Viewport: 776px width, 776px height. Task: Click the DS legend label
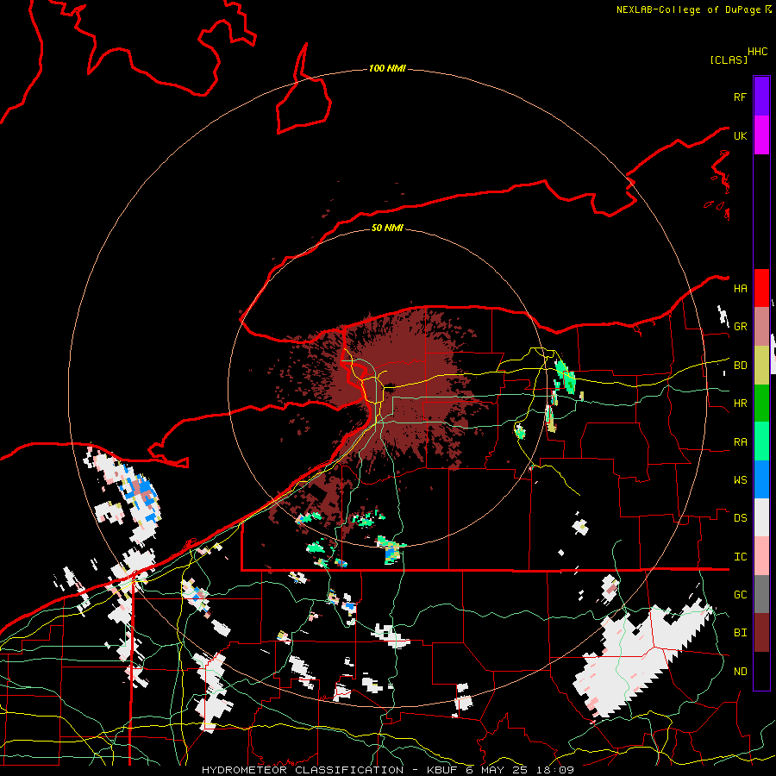pos(740,518)
